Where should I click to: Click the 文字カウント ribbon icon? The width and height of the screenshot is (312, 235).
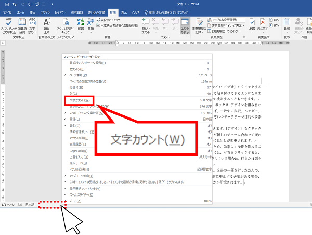pos(32,26)
